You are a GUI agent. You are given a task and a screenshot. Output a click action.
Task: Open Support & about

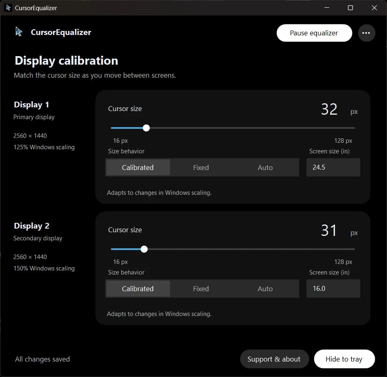pos(274,359)
